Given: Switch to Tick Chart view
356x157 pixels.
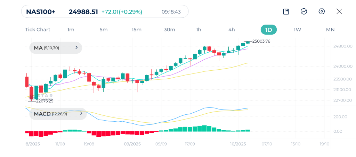Looking at the screenshot, I should click(x=38, y=29).
